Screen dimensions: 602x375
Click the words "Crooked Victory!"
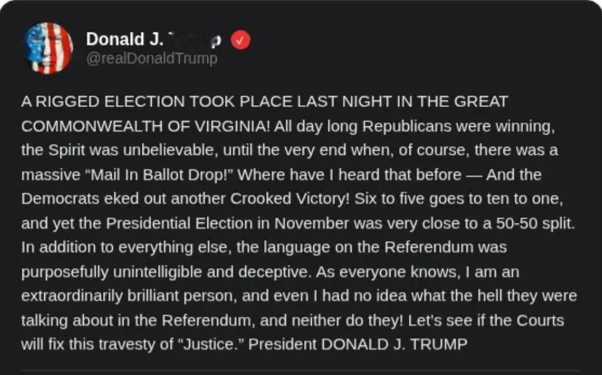click(x=289, y=198)
